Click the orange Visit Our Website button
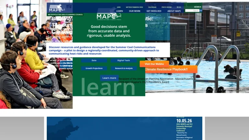The height and width of the screenshot is (140, 249). (x=154, y=64)
